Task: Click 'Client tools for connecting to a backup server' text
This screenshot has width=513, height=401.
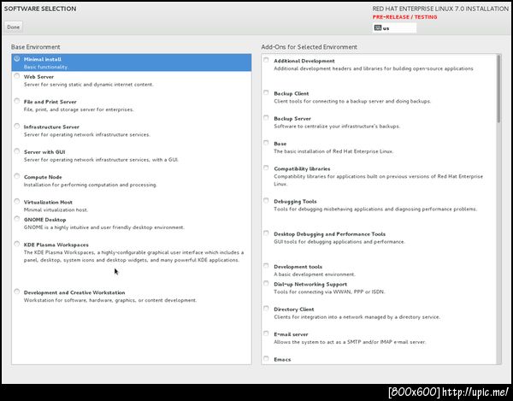Action: 352,102
